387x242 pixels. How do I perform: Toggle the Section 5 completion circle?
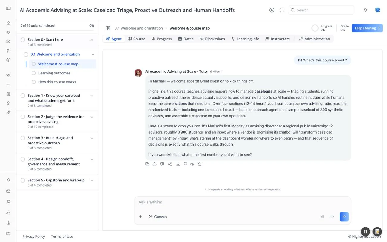pos(23,180)
